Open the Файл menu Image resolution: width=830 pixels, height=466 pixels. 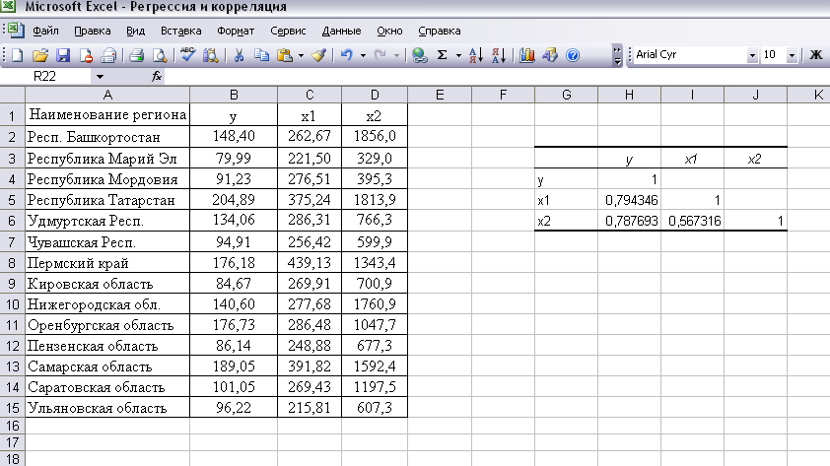tap(45, 31)
